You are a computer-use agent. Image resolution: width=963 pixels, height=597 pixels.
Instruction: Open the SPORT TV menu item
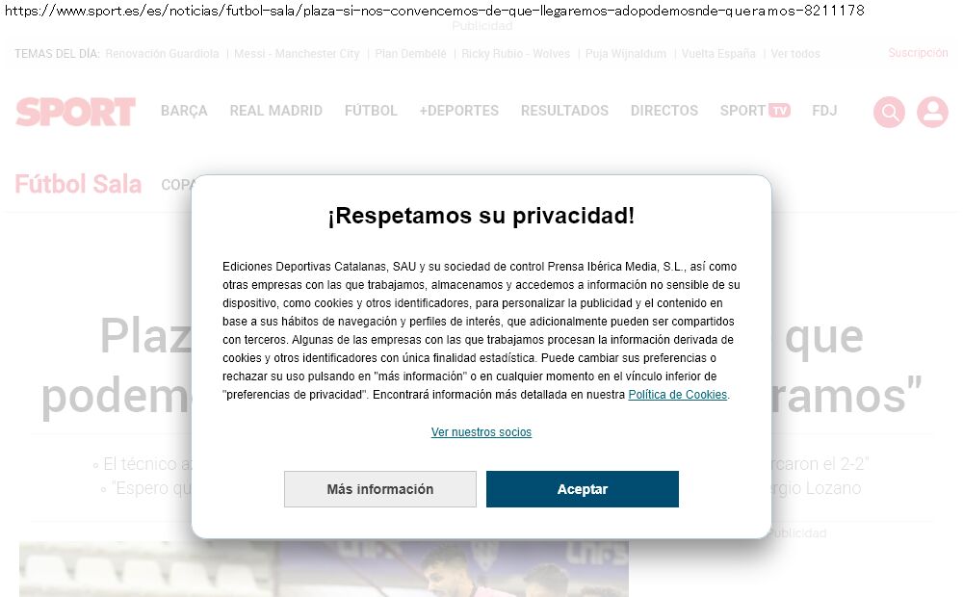(755, 111)
